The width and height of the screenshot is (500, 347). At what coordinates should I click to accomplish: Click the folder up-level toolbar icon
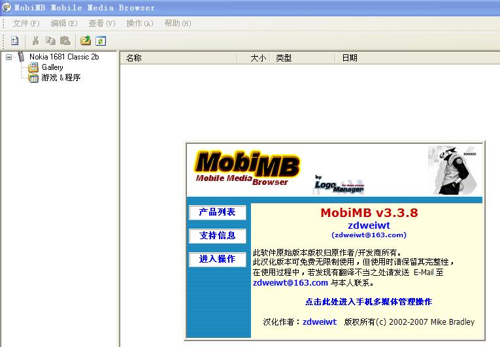pyautogui.click(x=86, y=41)
